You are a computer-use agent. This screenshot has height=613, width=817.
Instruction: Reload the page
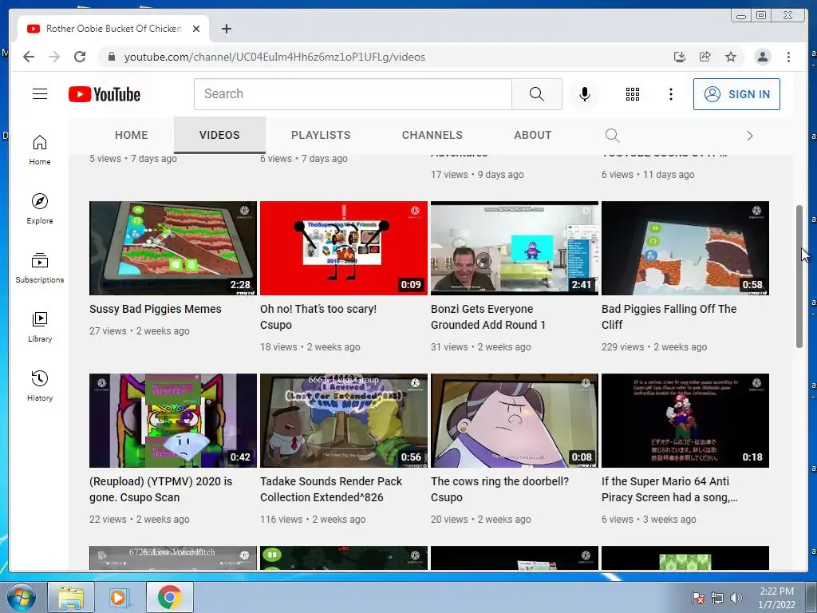pos(80,57)
